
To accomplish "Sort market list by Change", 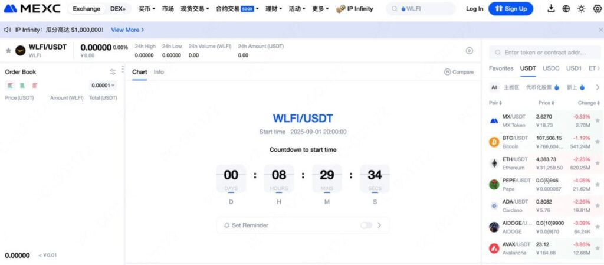I will pos(589,103).
